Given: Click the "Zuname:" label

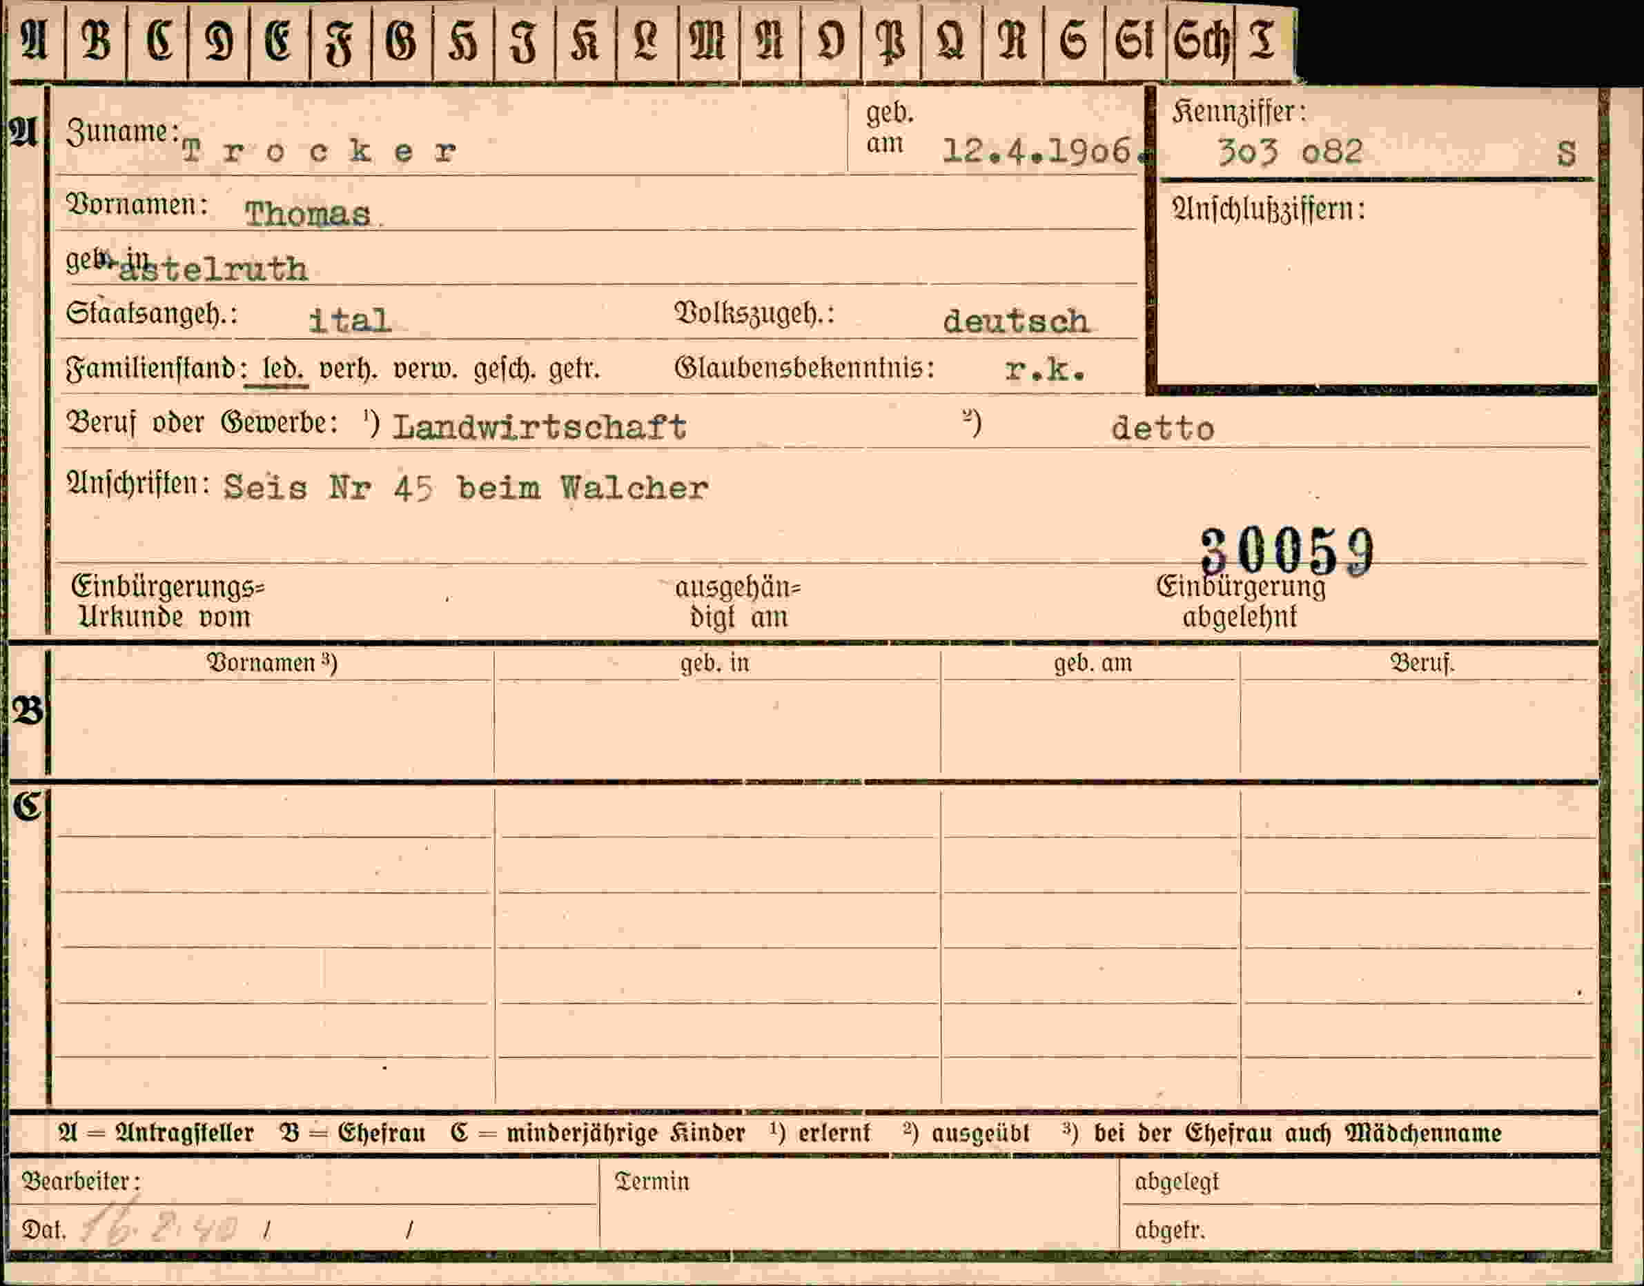Looking at the screenshot, I should [123, 132].
